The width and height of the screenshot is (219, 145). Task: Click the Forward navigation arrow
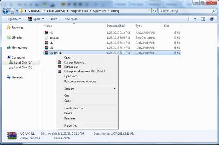(12, 11)
